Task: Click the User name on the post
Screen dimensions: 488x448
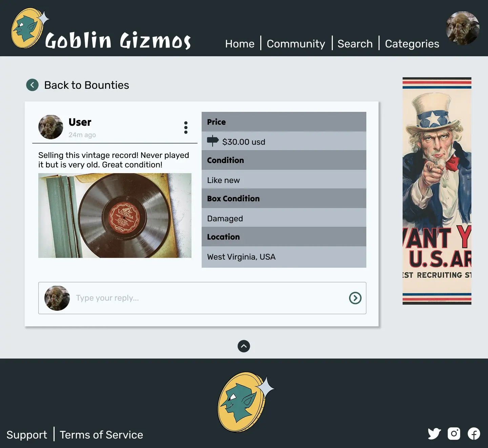Action: (80, 122)
